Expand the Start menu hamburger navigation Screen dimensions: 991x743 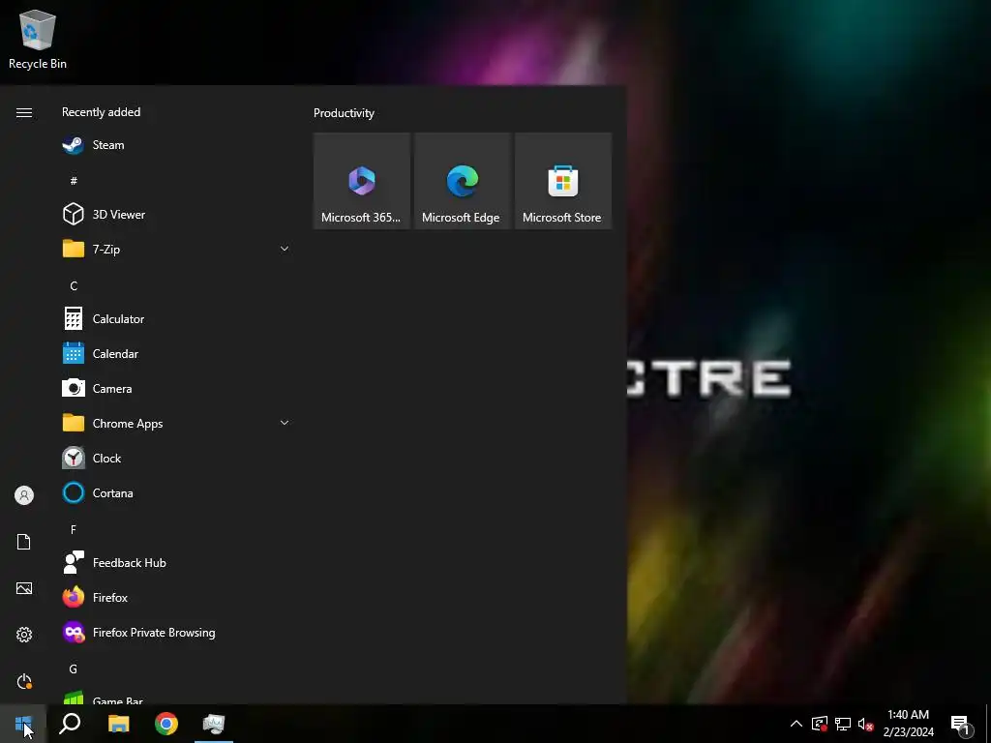[24, 112]
